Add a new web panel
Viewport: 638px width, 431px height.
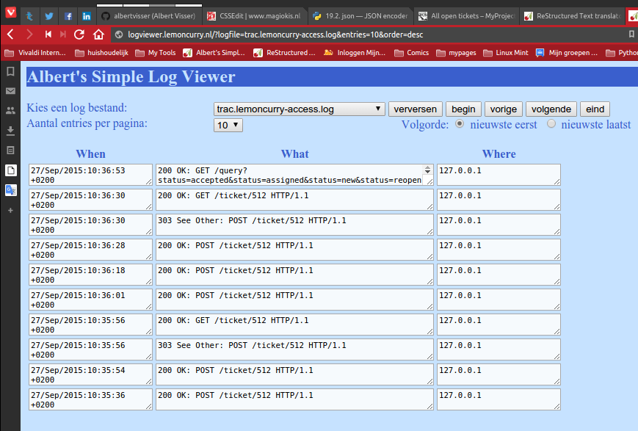pos(10,211)
